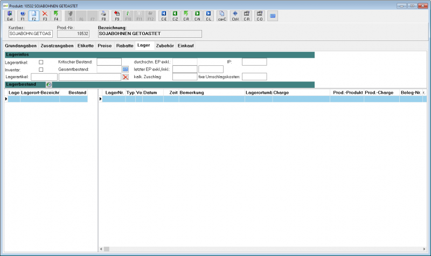The width and height of the screenshot is (431, 256).
Task: Open the Etikette tab
Action: (x=86, y=46)
